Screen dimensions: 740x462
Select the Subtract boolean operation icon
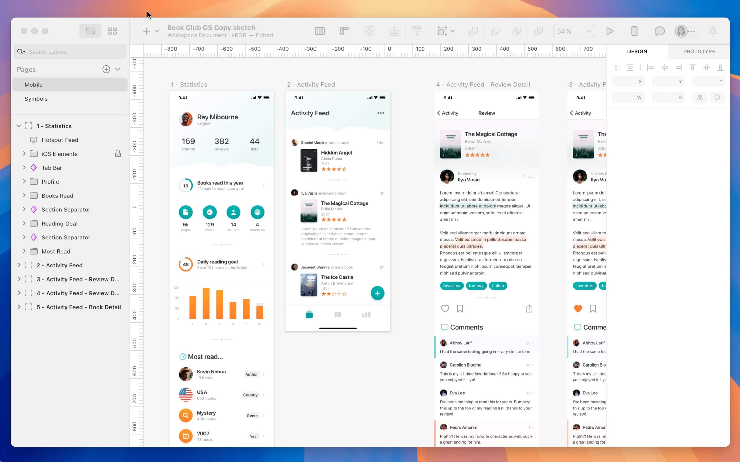point(495,31)
